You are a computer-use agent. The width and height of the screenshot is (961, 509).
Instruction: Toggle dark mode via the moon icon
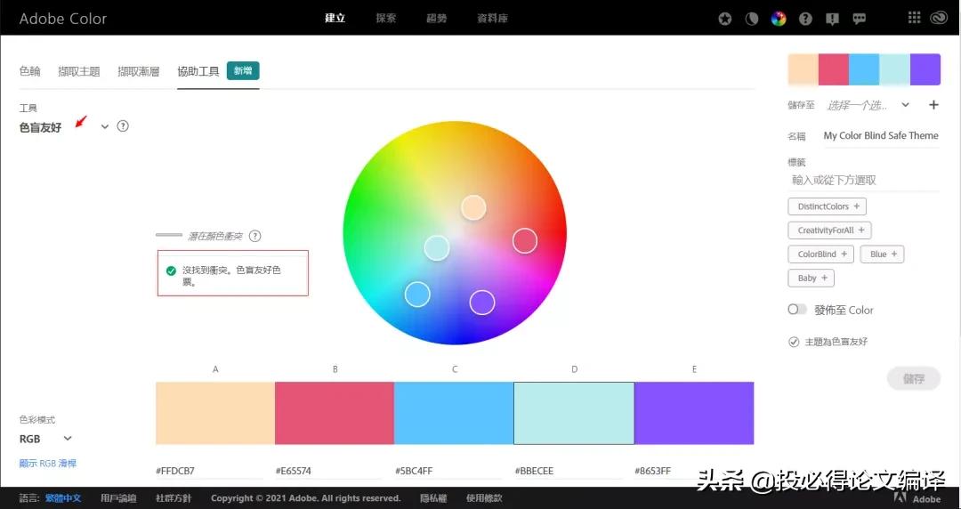[x=751, y=19]
